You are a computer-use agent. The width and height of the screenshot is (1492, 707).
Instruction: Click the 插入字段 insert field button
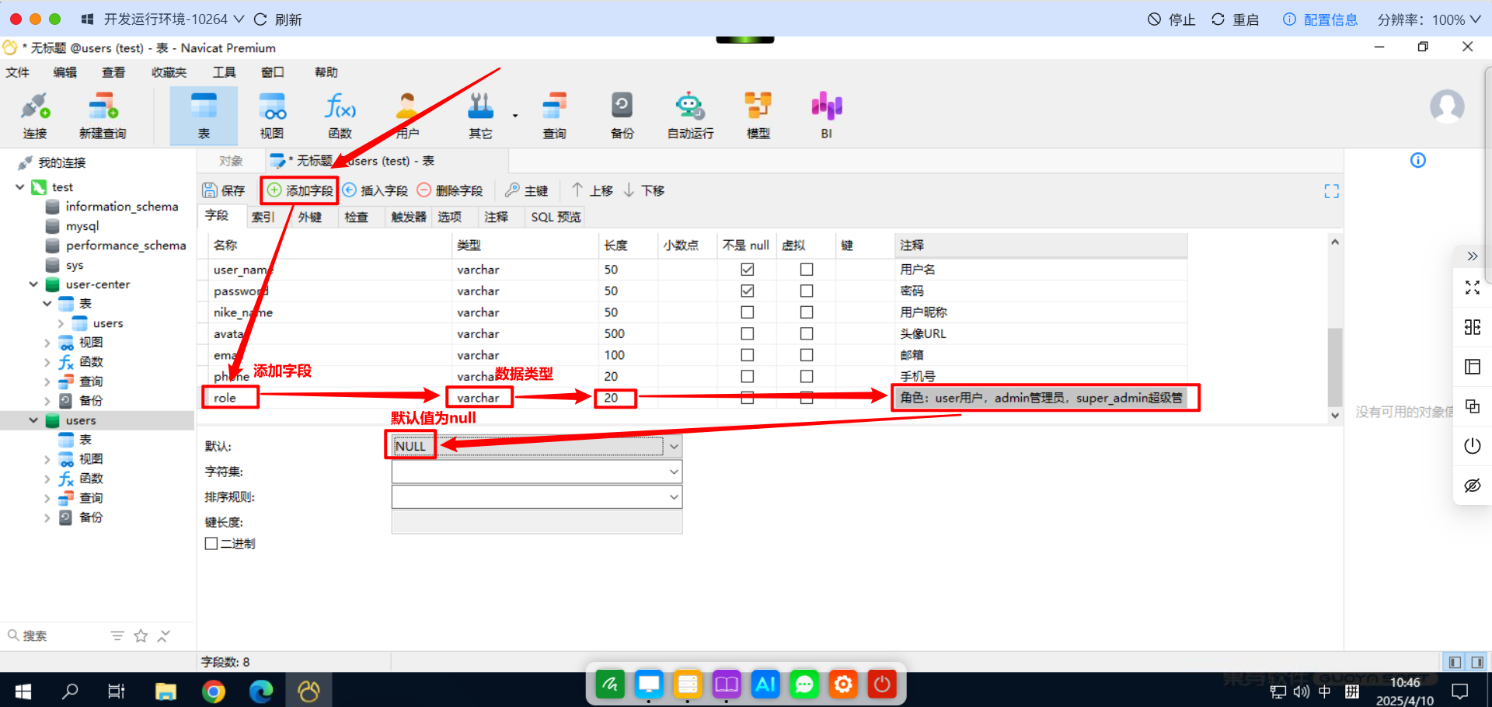coord(375,190)
